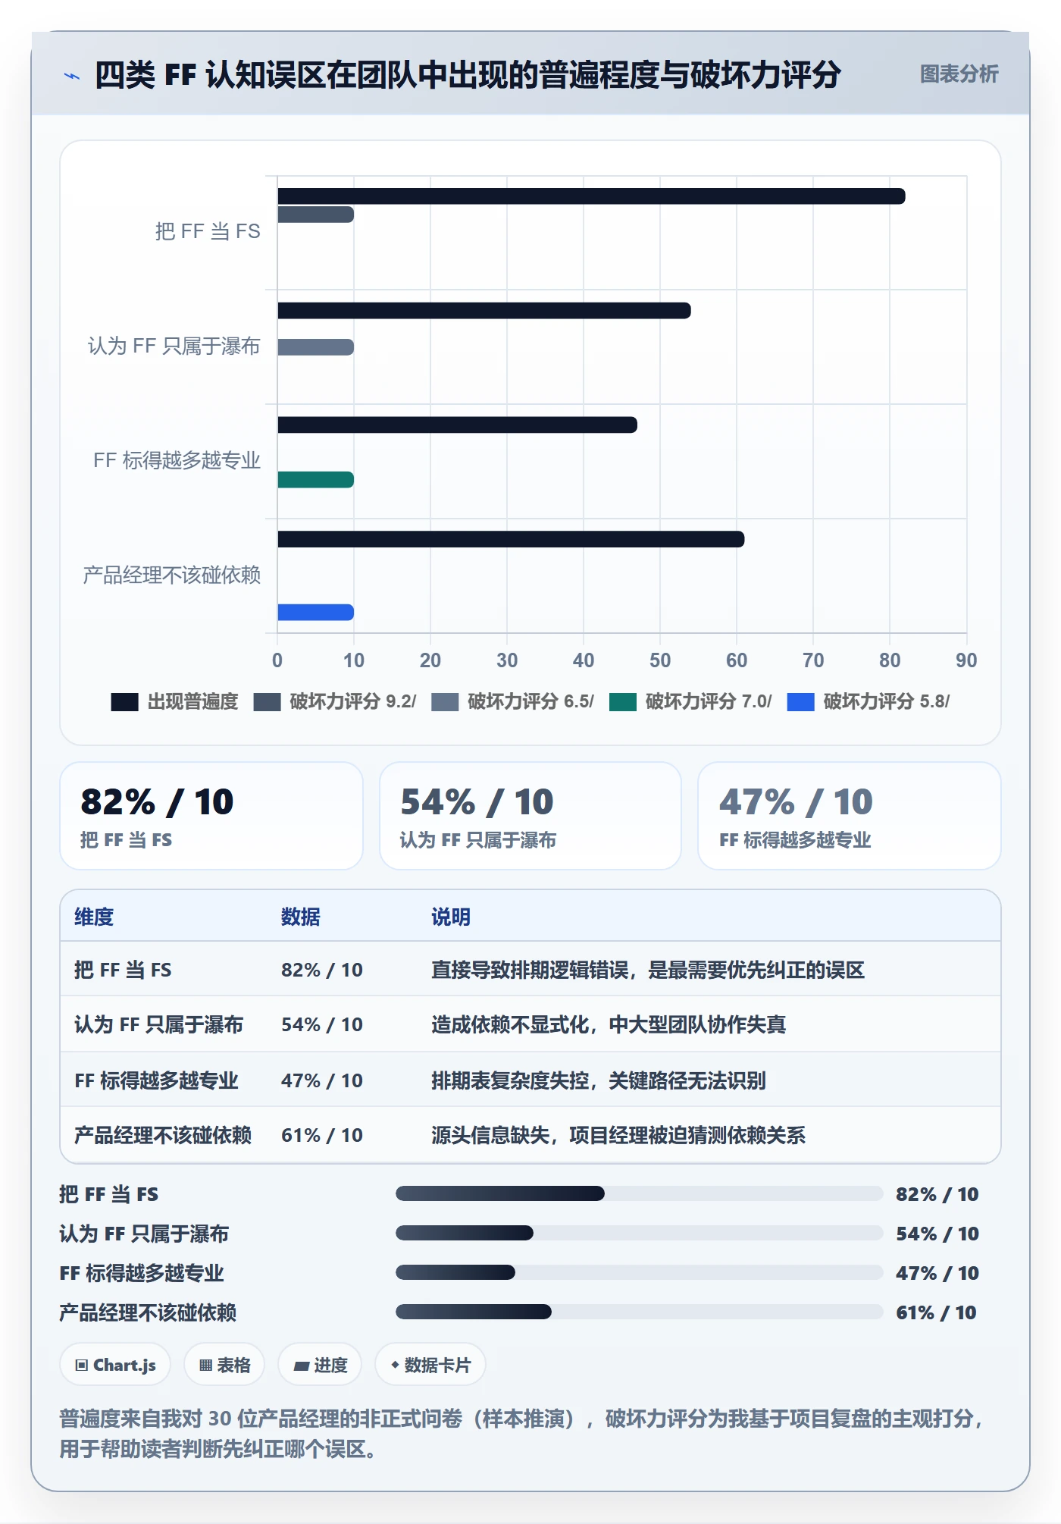This screenshot has height=1524, width=1061.
Task: Click the 进度 tag chip
Action: (x=320, y=1365)
